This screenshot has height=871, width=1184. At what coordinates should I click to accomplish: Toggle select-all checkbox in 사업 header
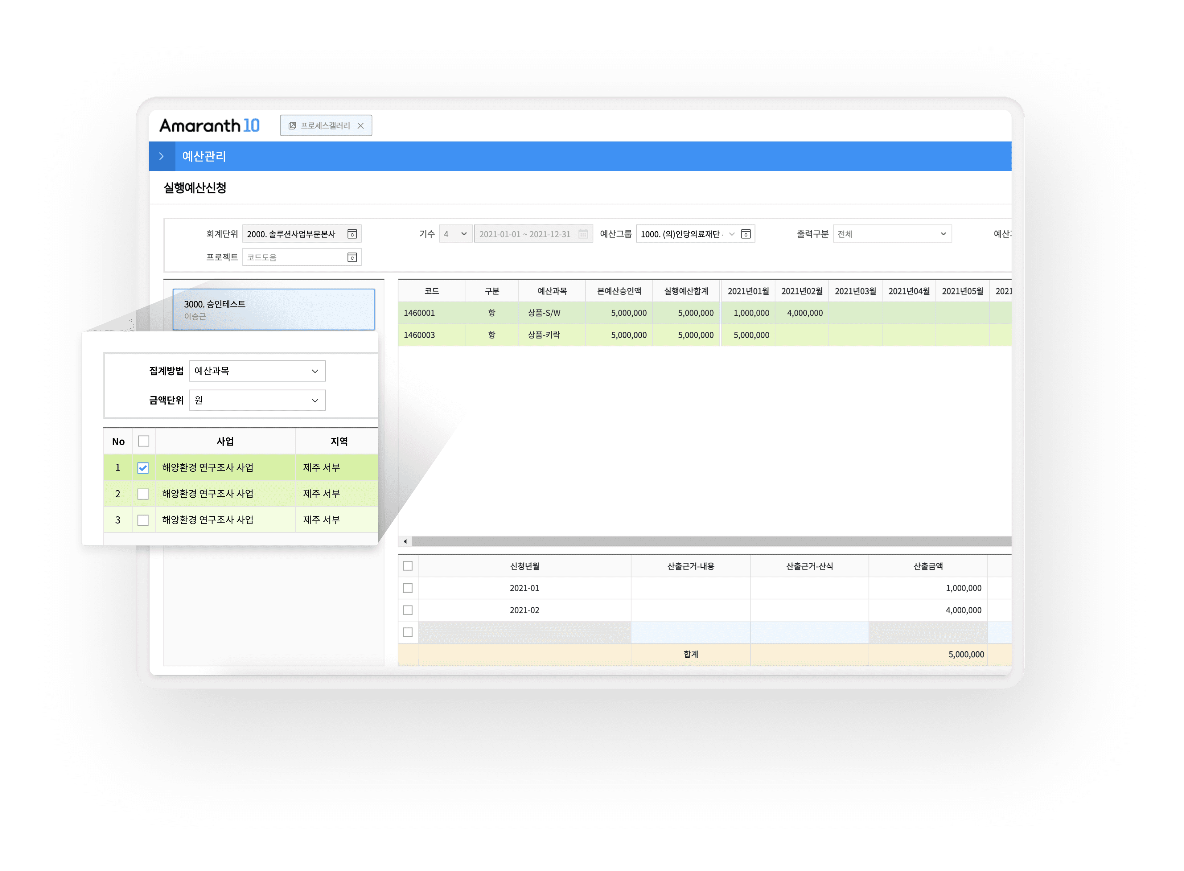pyautogui.click(x=143, y=441)
